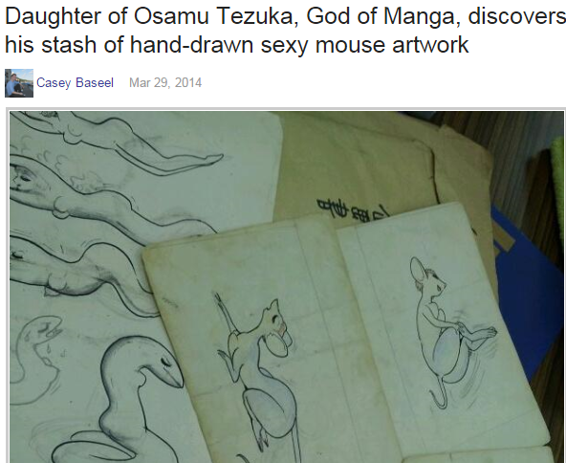Click the article headline about Osamu Tezuka

pos(285,31)
